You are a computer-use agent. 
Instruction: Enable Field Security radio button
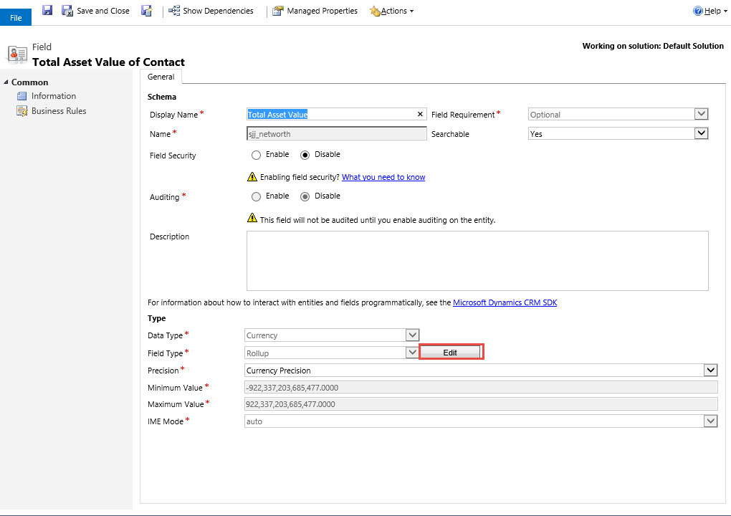(256, 155)
